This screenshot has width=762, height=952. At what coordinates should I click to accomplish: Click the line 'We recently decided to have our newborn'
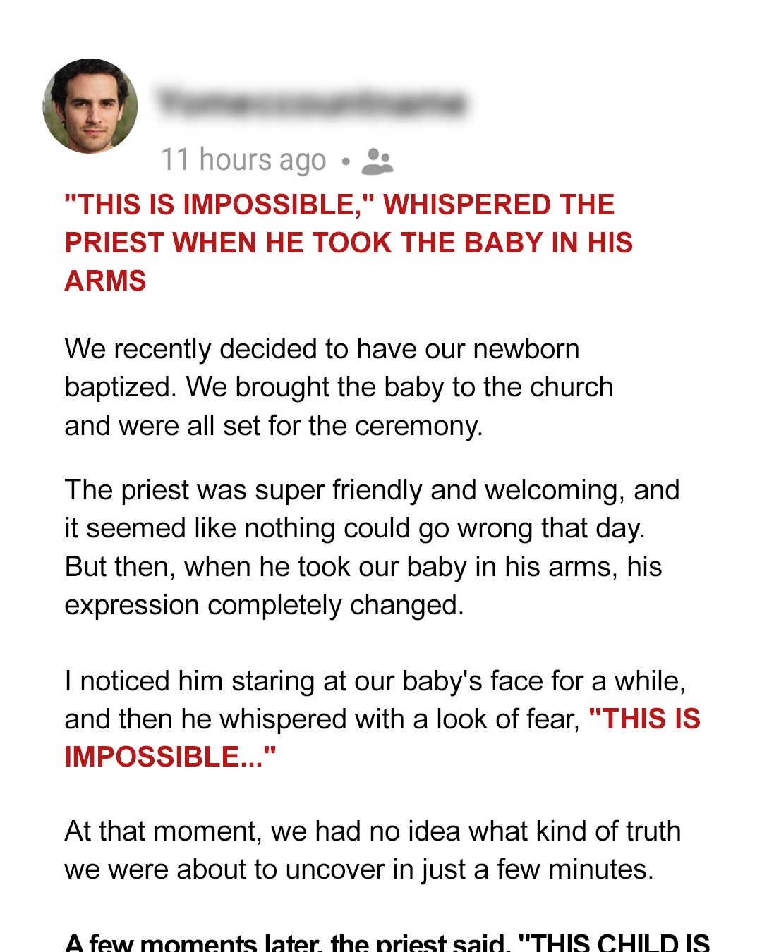point(322,349)
